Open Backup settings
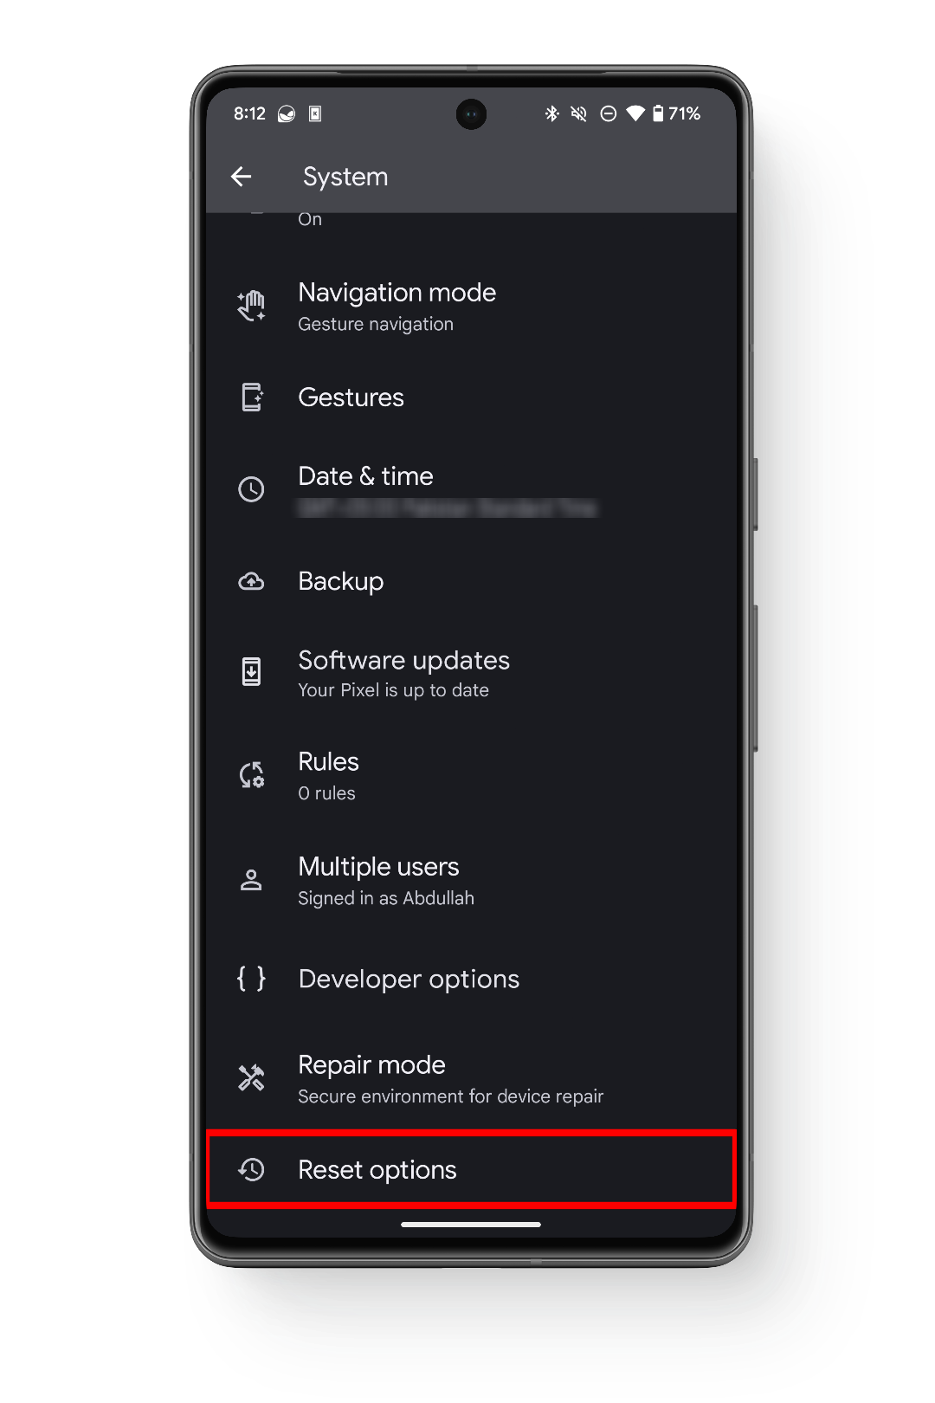 tap(341, 581)
